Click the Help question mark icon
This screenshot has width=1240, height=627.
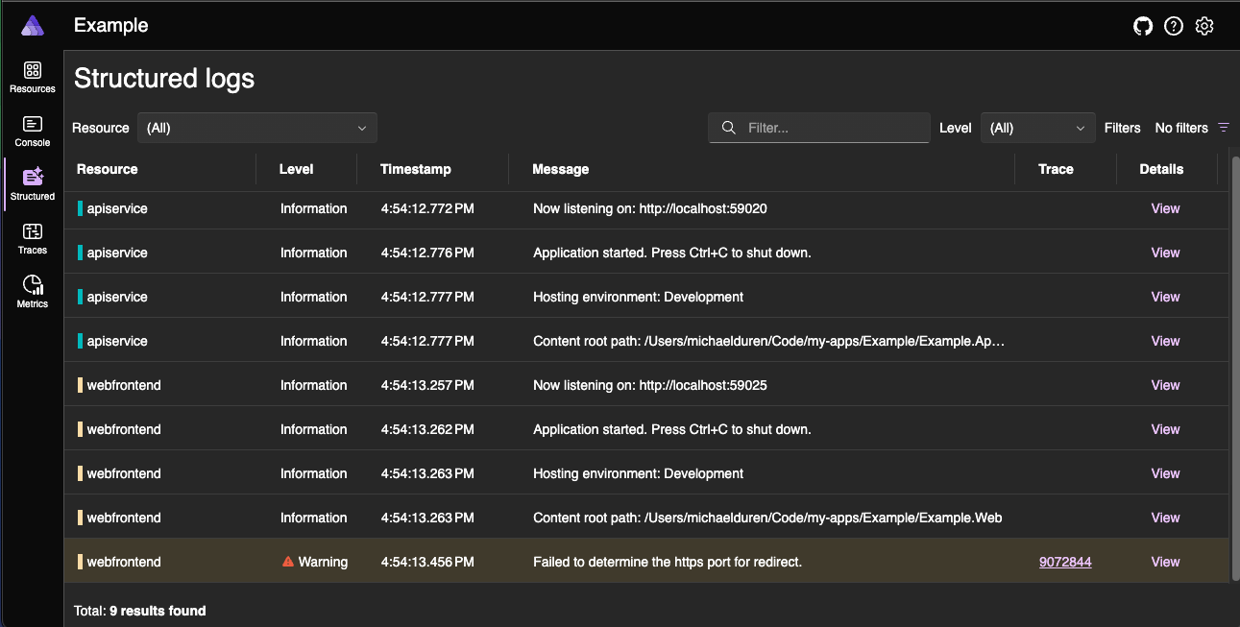pyautogui.click(x=1173, y=26)
